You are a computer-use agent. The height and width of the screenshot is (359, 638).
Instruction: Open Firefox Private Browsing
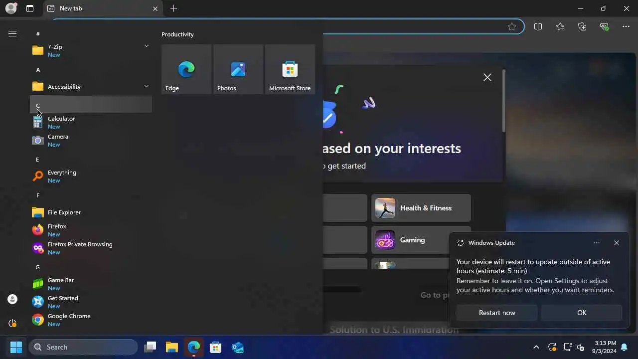pos(91,248)
